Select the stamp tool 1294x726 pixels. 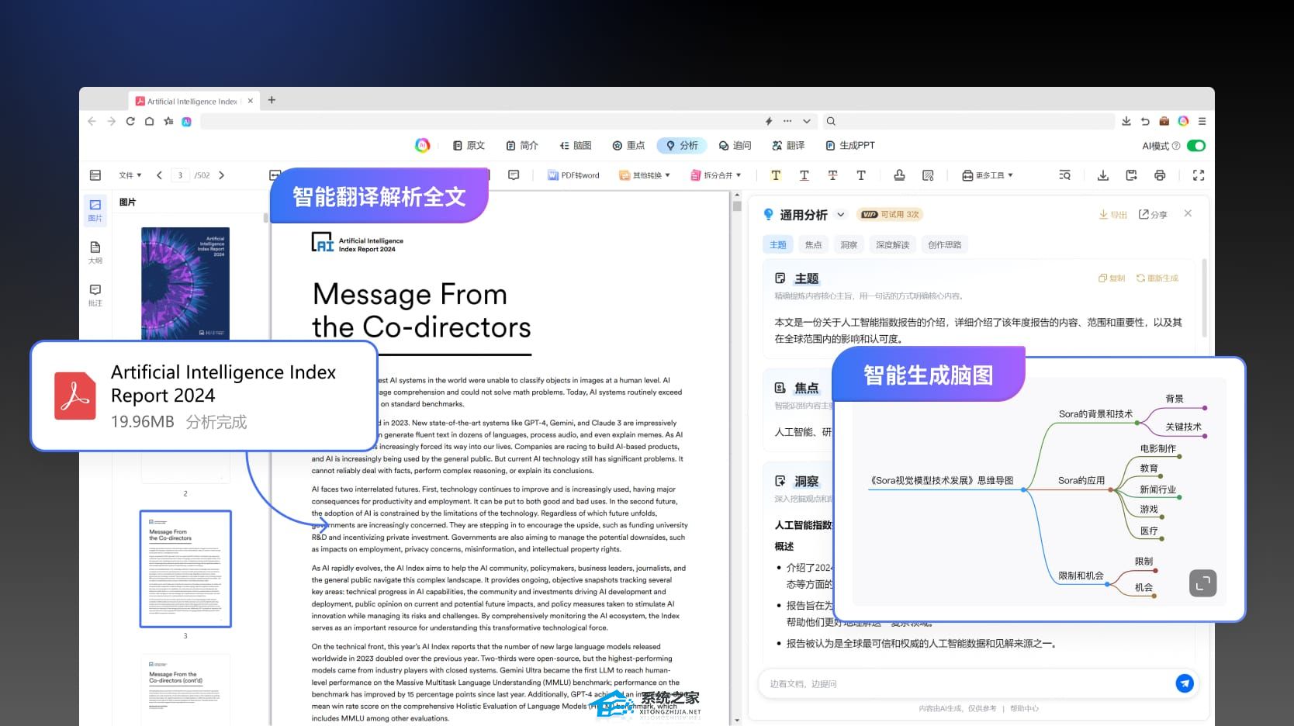click(899, 175)
